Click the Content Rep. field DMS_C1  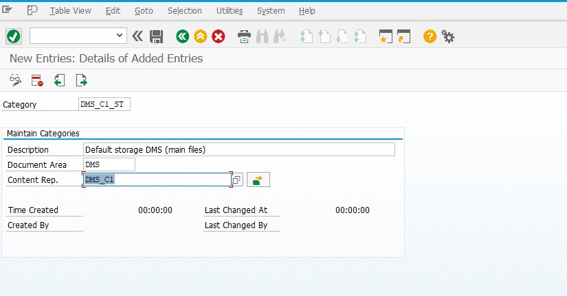tap(157, 180)
